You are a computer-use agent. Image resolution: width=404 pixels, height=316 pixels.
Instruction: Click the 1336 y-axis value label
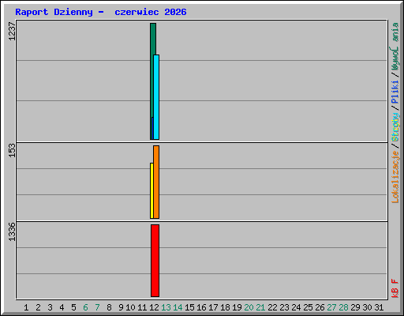(x=12, y=231)
